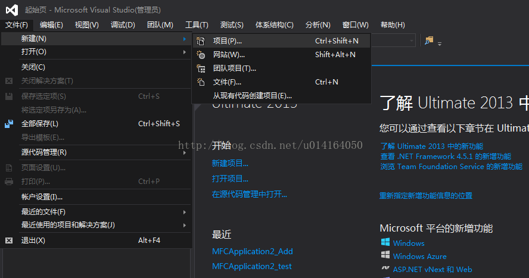529x278 pixels.
Task: Click the 在源代码管理中打开... link
Action: (x=250, y=194)
